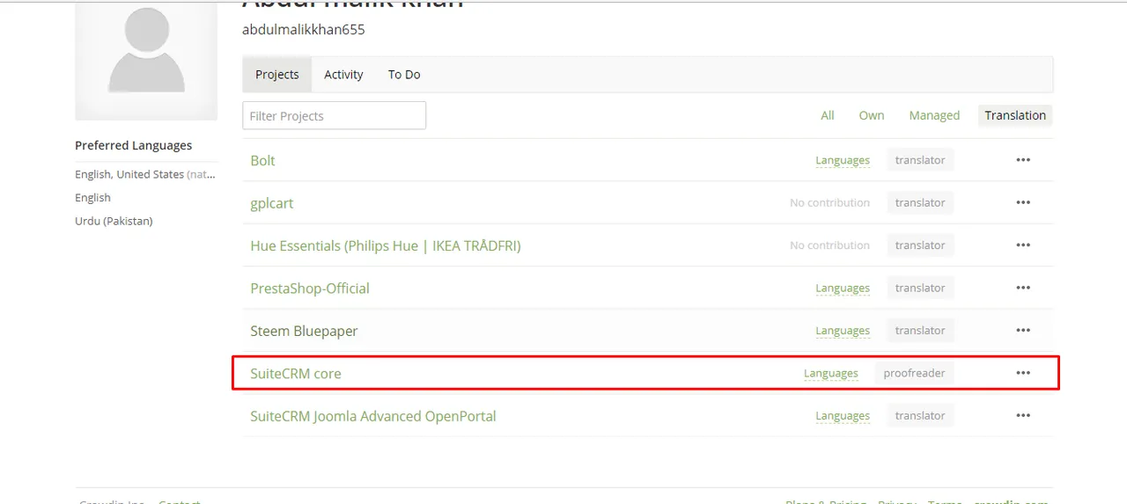Open the Hue Essentials project link

(386, 246)
